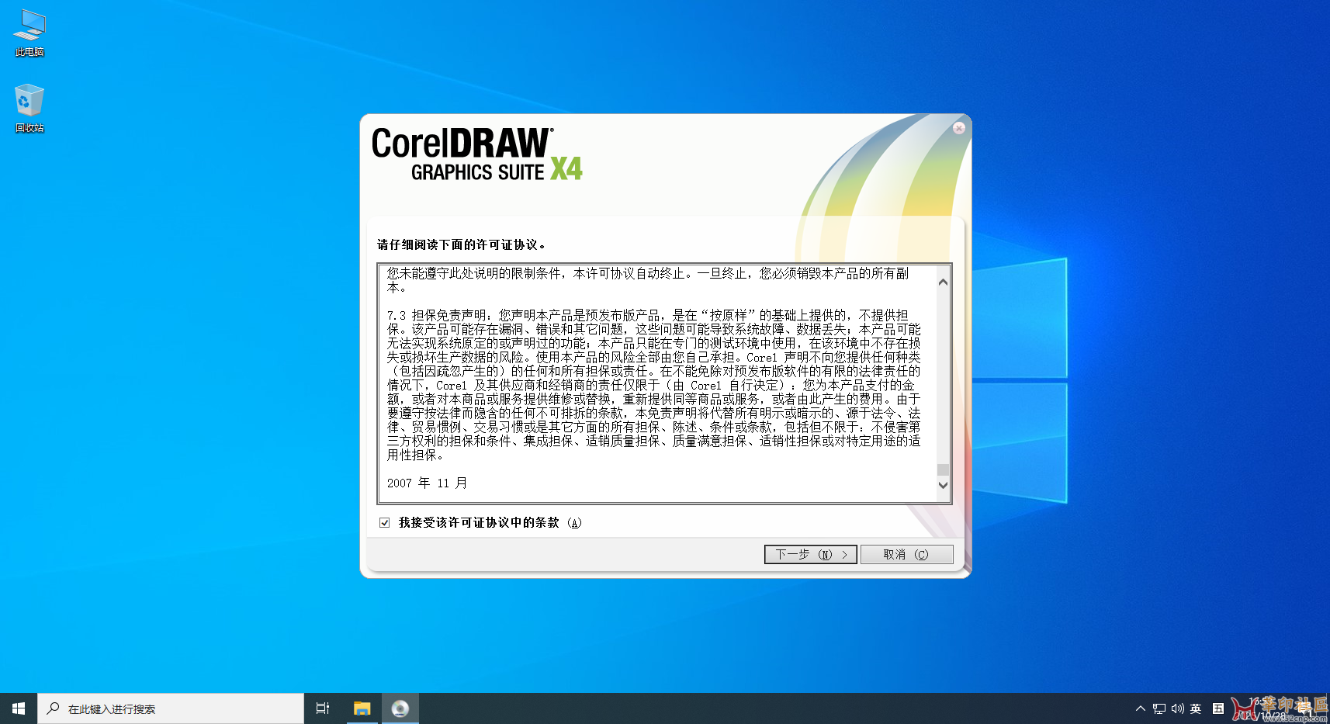The height and width of the screenshot is (724, 1330).
Task: Click the search magnifier in the taskbar search box
Action: [x=52, y=708]
